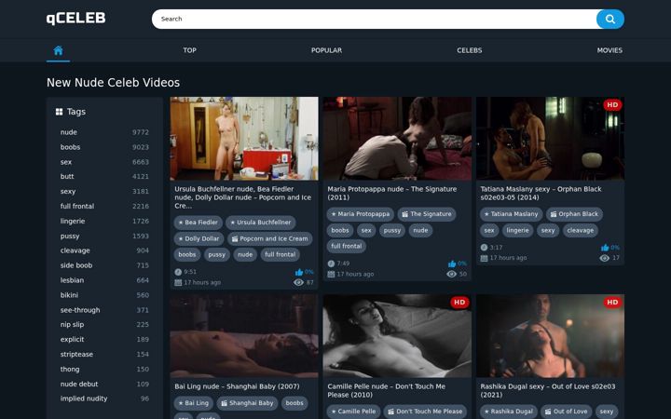Viewport: 671px width, 419px height.
Task: Click thumbs-up icon on Popcorn and Ice Cream card
Action: click(299, 272)
